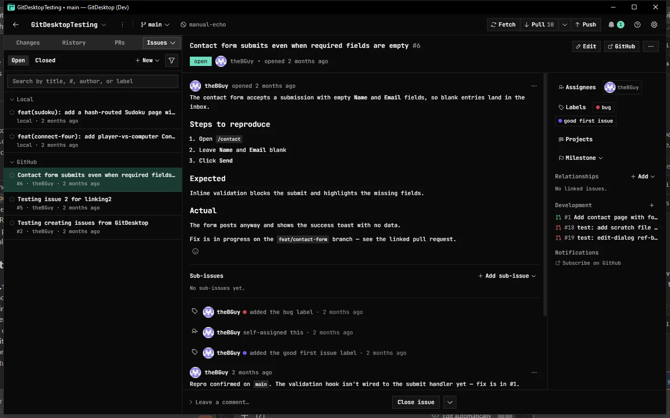This screenshot has width=670, height=418.
Task: Show Open issues
Action: (x=18, y=60)
